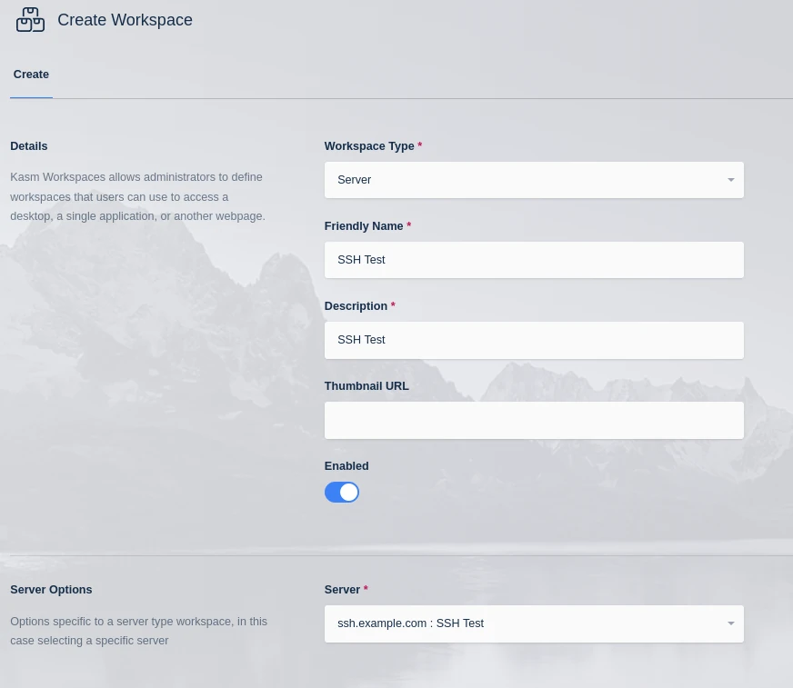The width and height of the screenshot is (793, 688).
Task: Select 'ssh.example.com : SSH Test' server entry
Action: [x=410, y=623]
